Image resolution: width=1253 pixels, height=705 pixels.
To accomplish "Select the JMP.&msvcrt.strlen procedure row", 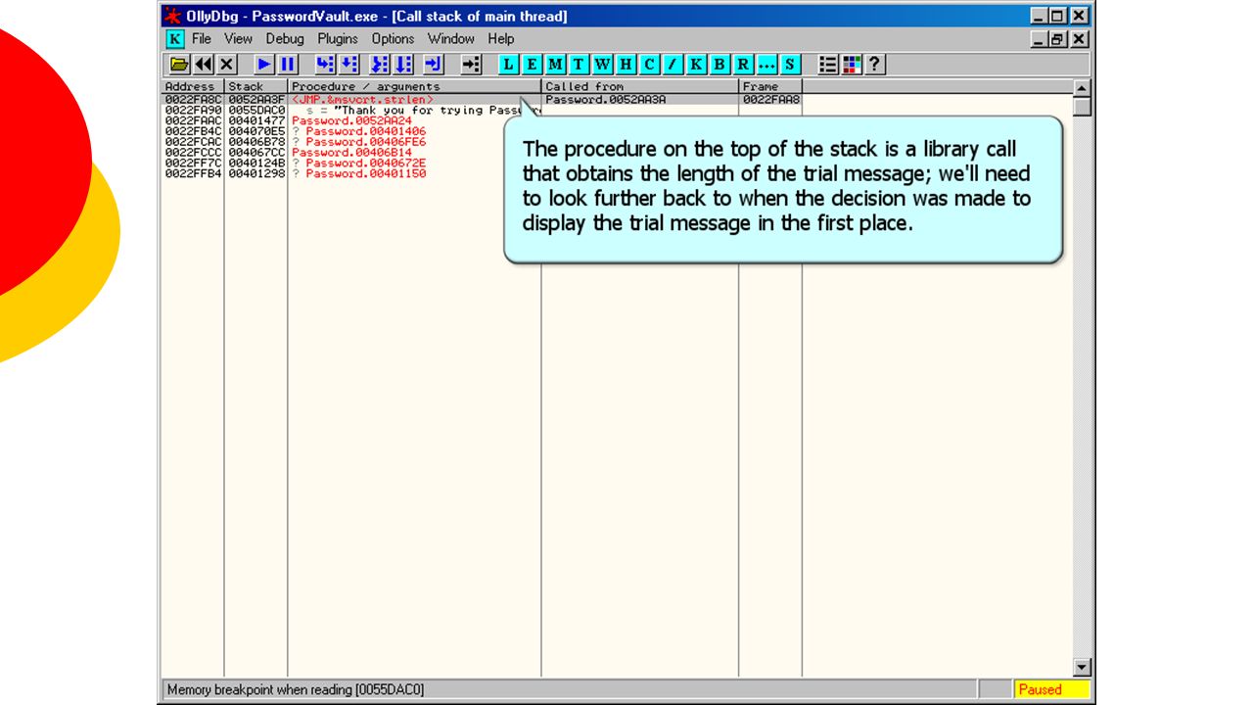I will click(x=362, y=100).
